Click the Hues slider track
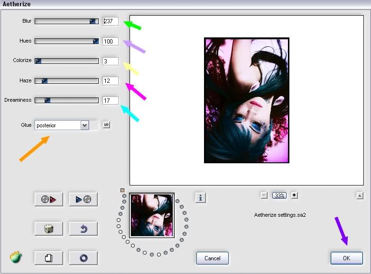 coord(66,41)
